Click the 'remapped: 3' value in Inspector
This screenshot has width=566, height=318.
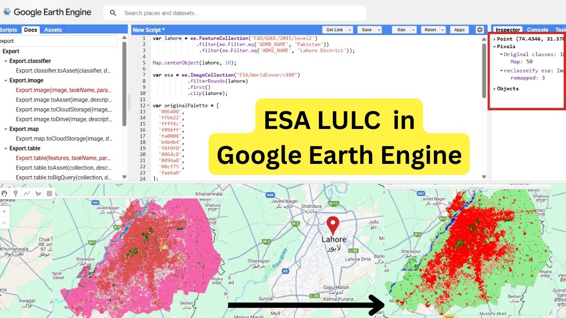point(528,78)
